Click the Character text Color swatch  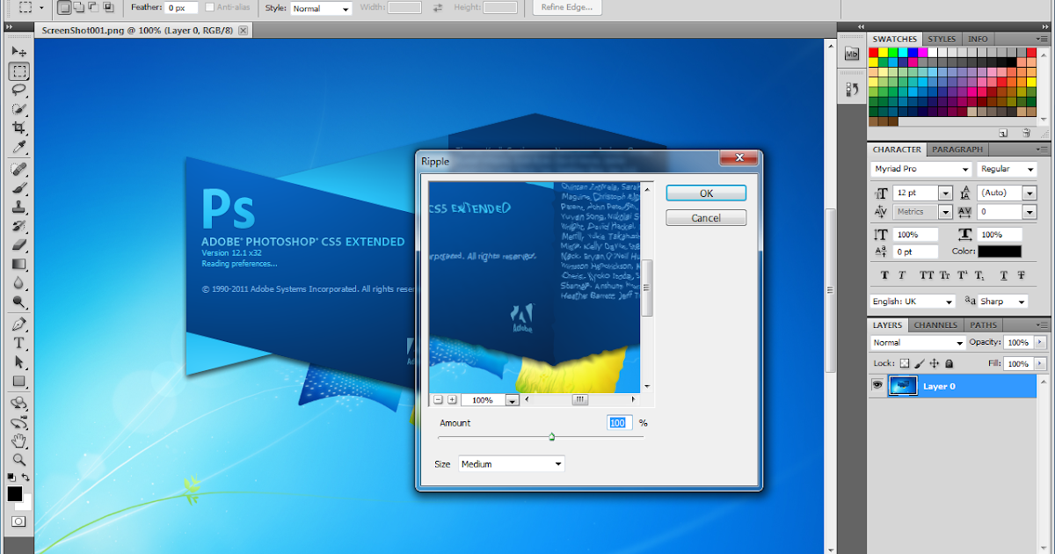(1000, 251)
